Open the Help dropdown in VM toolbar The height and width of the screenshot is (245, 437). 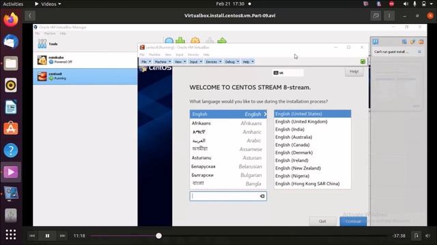click(248, 62)
